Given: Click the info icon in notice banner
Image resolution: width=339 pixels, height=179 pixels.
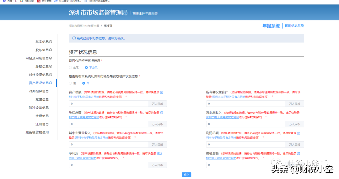Looking at the screenshot, I should tap(74, 38).
